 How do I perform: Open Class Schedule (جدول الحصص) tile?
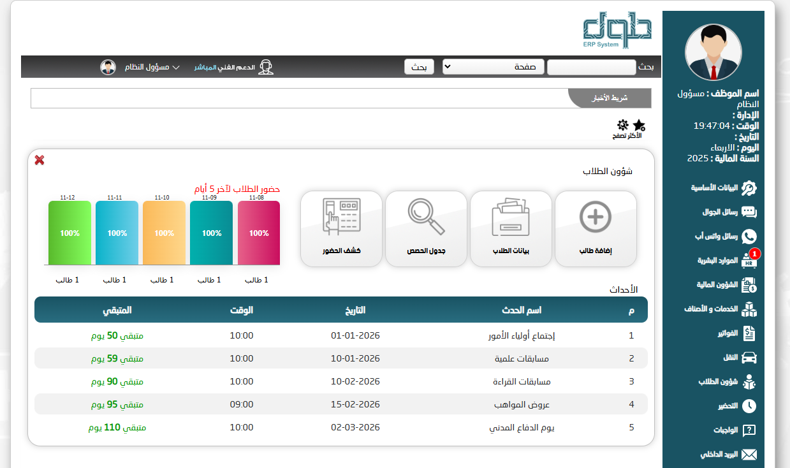426,228
